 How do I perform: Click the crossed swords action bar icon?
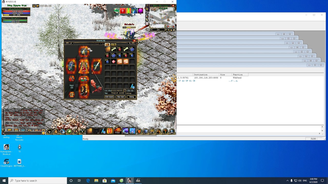coord(82,131)
